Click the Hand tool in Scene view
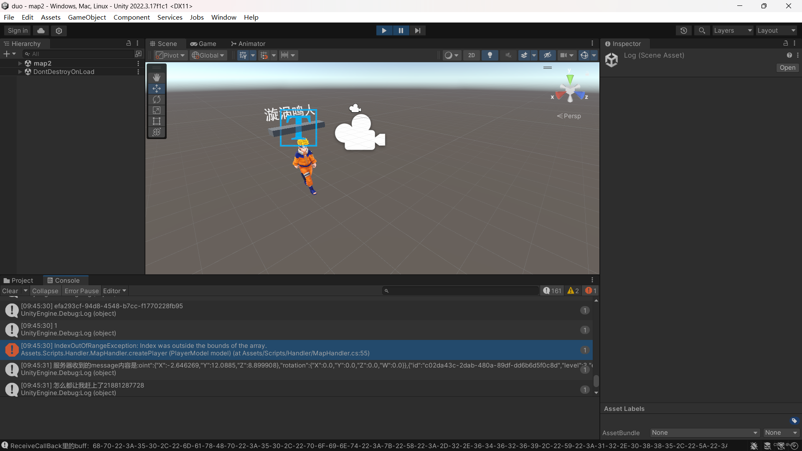 point(157,77)
